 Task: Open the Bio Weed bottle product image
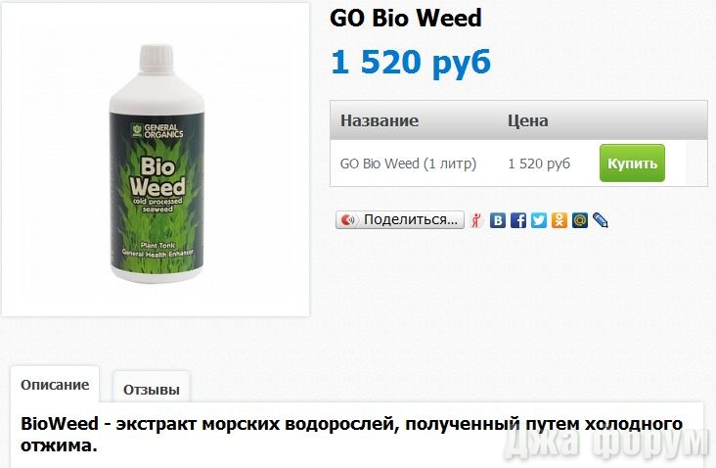pyautogui.click(x=156, y=159)
